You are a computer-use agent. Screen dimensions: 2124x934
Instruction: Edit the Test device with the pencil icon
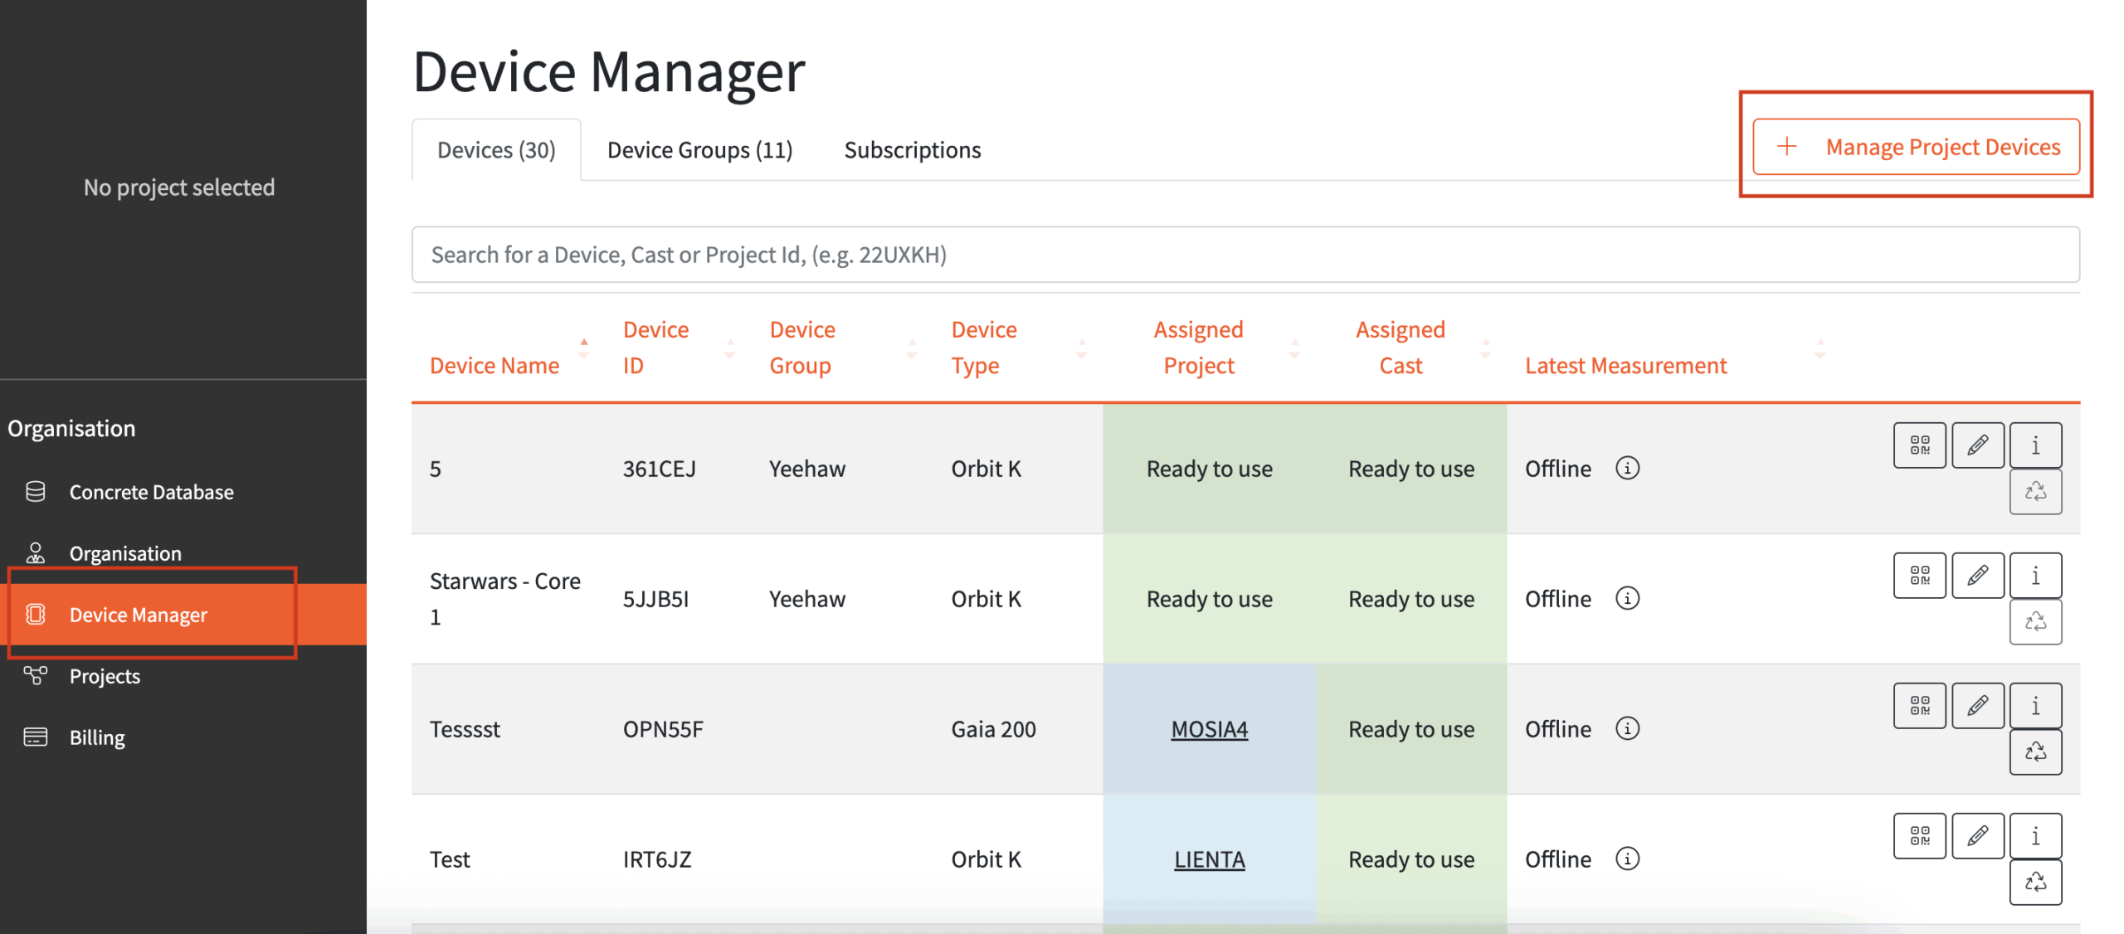1977,835
